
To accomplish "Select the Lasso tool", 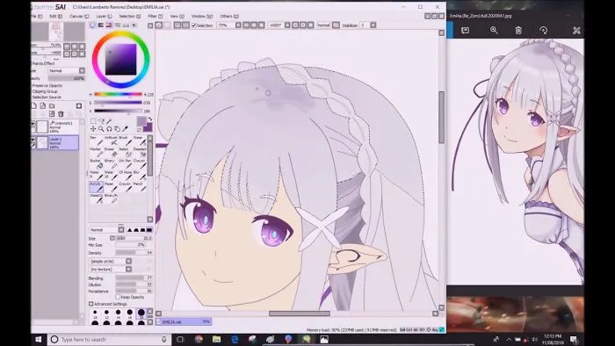I will 102,121.
